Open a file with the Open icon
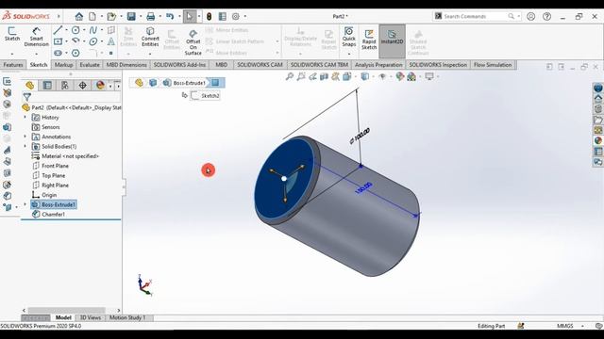The height and width of the screenshot is (339, 604). (x=111, y=17)
